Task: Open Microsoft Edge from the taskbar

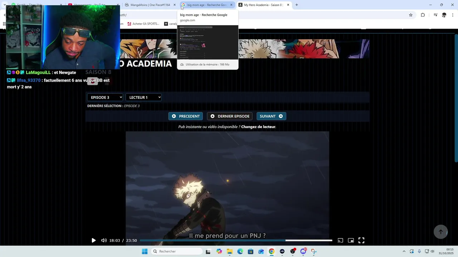Action: 240,252
